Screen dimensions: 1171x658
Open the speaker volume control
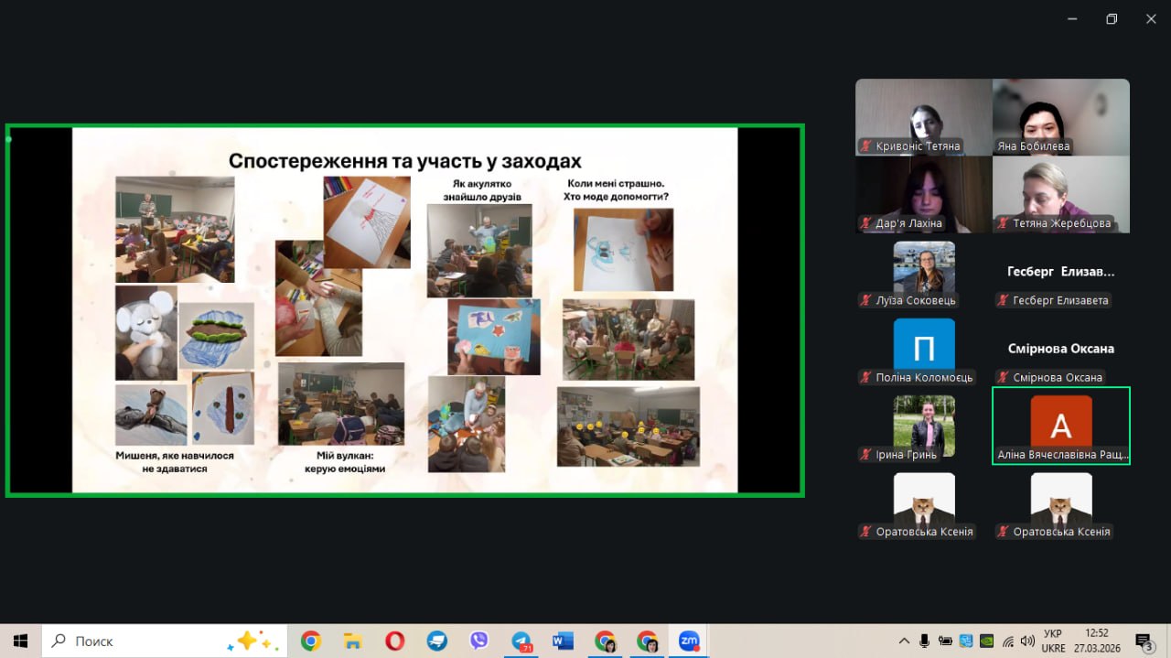pos(1027,641)
